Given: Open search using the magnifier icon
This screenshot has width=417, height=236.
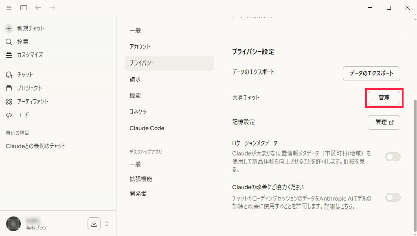Looking at the screenshot, I should point(9,42).
